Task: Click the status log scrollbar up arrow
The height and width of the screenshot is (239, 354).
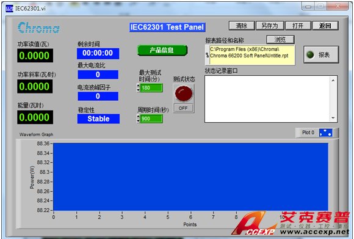Action: point(333,80)
